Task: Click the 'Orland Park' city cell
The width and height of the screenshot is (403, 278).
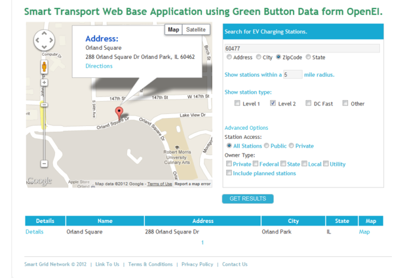Action: pyautogui.click(x=277, y=232)
